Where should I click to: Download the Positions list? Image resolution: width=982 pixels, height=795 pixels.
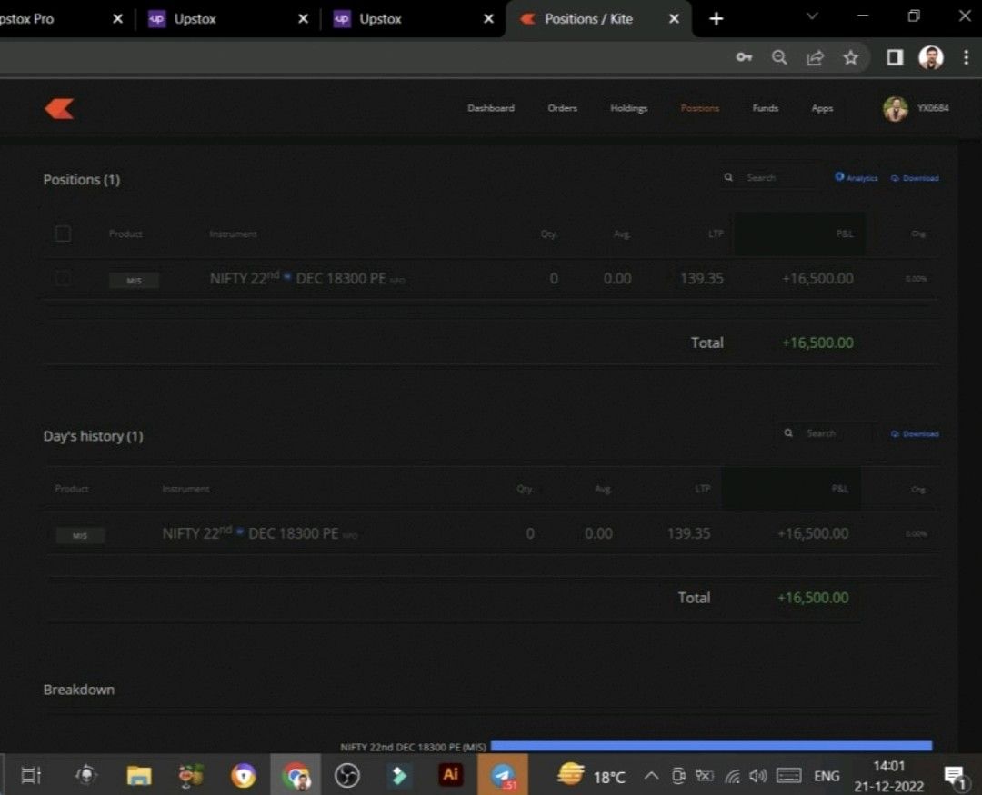(915, 178)
